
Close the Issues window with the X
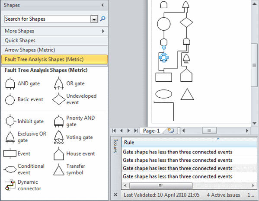(x=115, y=195)
